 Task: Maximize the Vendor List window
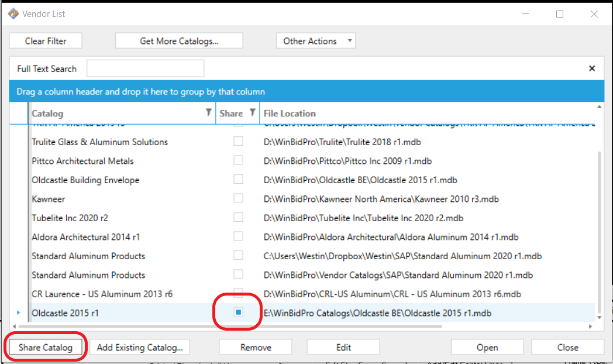click(560, 14)
